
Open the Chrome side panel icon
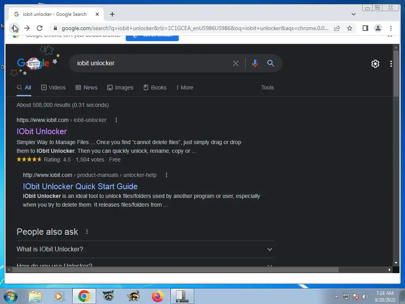pos(365,28)
